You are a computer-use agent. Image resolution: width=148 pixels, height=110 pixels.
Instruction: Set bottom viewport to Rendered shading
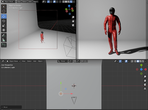(143, 61)
